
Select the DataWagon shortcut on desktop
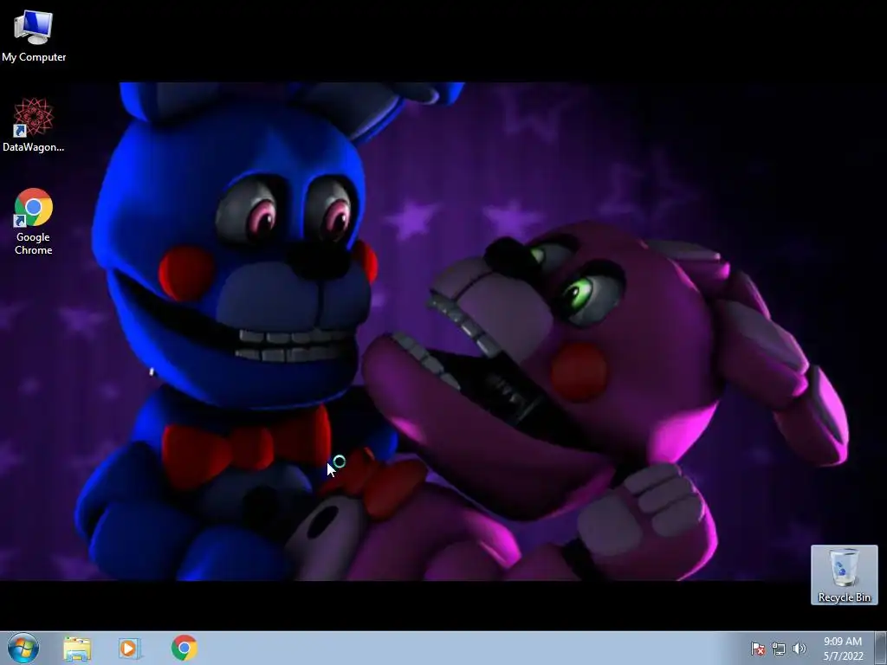(x=34, y=126)
